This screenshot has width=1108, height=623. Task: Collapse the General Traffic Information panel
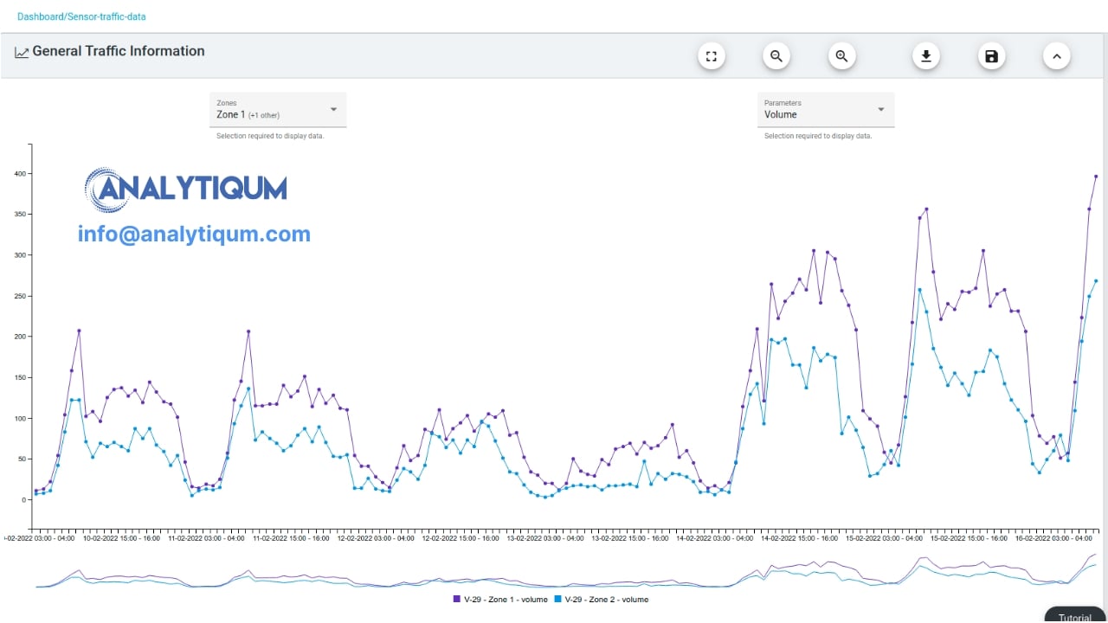[1056, 57]
